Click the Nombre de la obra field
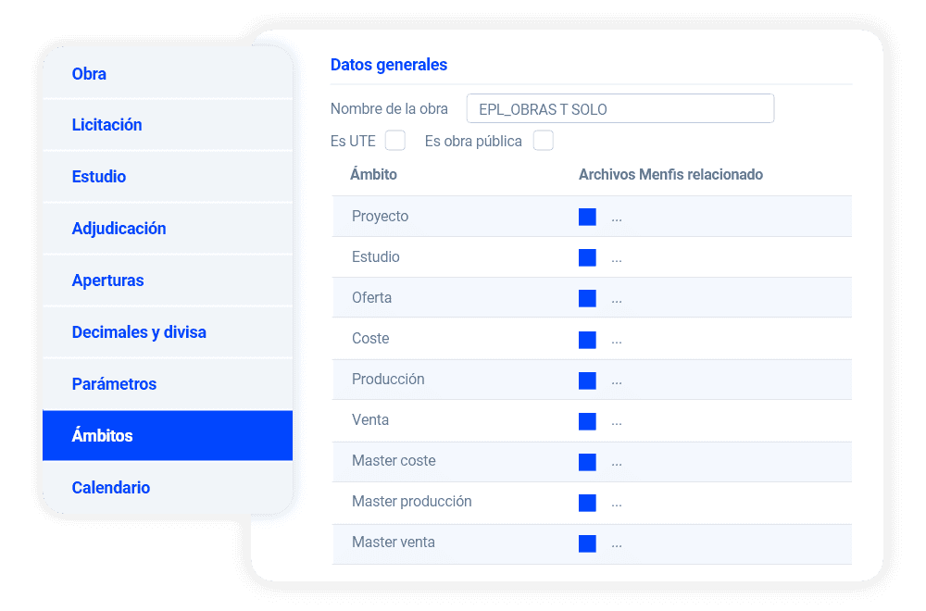 point(620,109)
